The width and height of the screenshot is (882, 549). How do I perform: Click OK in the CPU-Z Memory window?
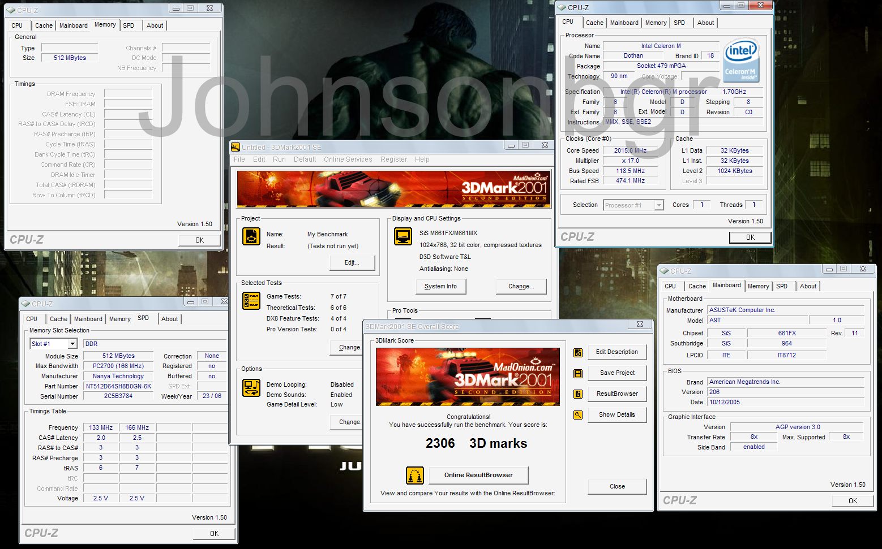click(x=200, y=240)
